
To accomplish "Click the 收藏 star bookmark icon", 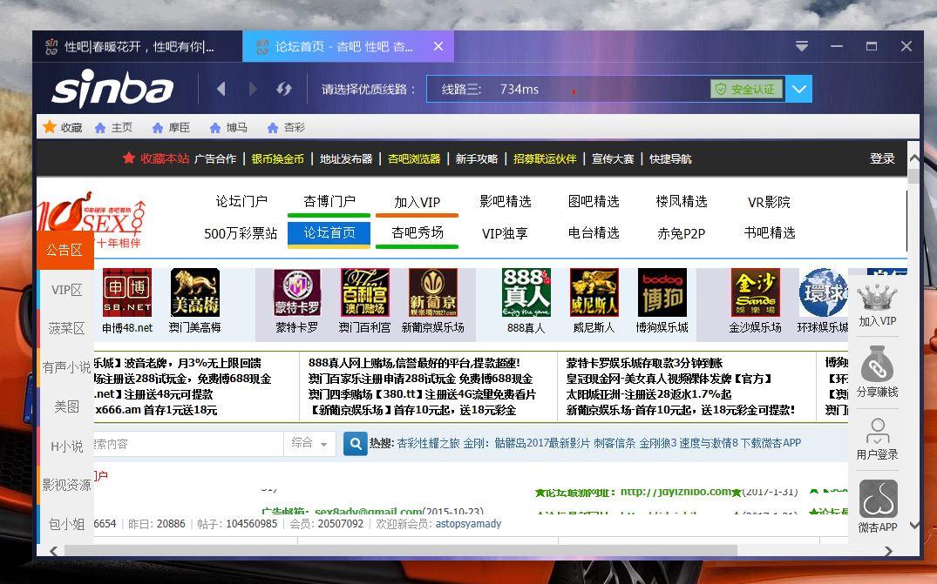I will click(x=50, y=127).
